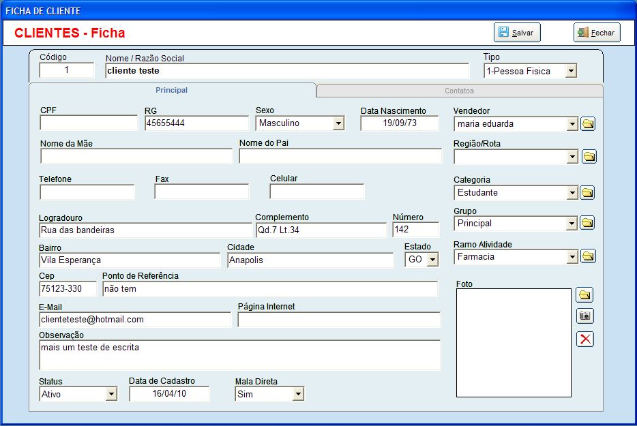Focus the Observação text area

(x=239, y=354)
